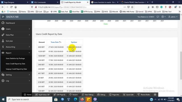Screen dimensions: 182x102
Task: Open Firefox from the taskbar
Action: coord(82,99)
